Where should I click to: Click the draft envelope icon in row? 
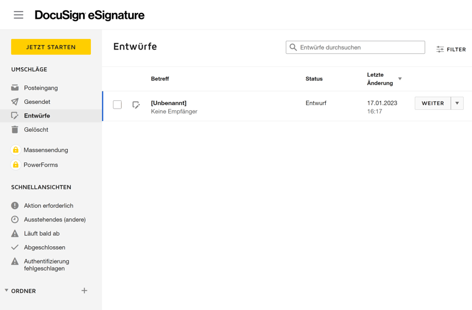coord(136,105)
